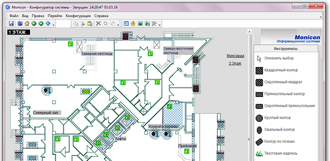Click the map book toolbar icon

[x=20, y=23]
